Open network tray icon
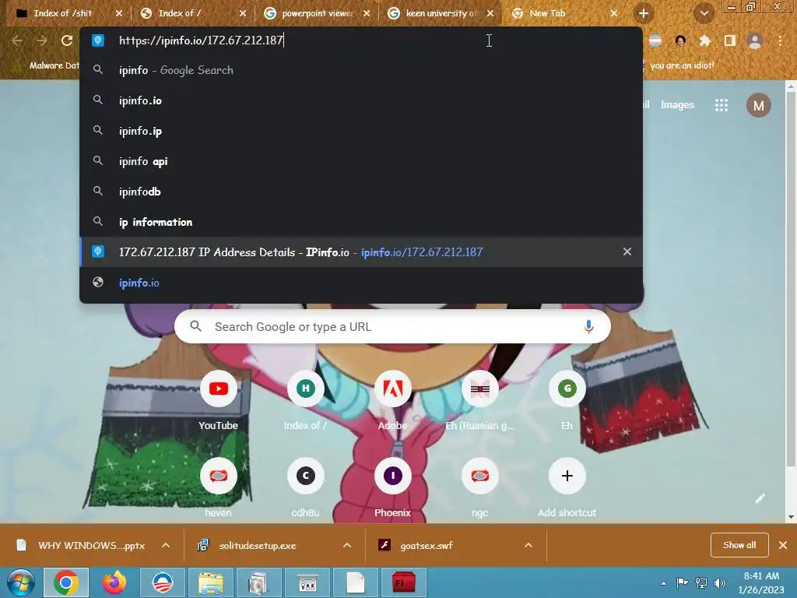 pos(701,583)
